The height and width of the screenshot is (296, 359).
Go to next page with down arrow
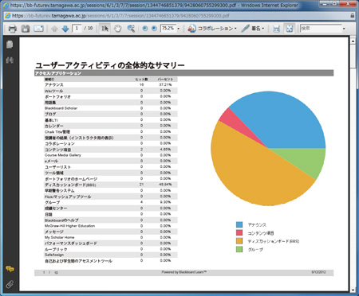click(x=65, y=29)
